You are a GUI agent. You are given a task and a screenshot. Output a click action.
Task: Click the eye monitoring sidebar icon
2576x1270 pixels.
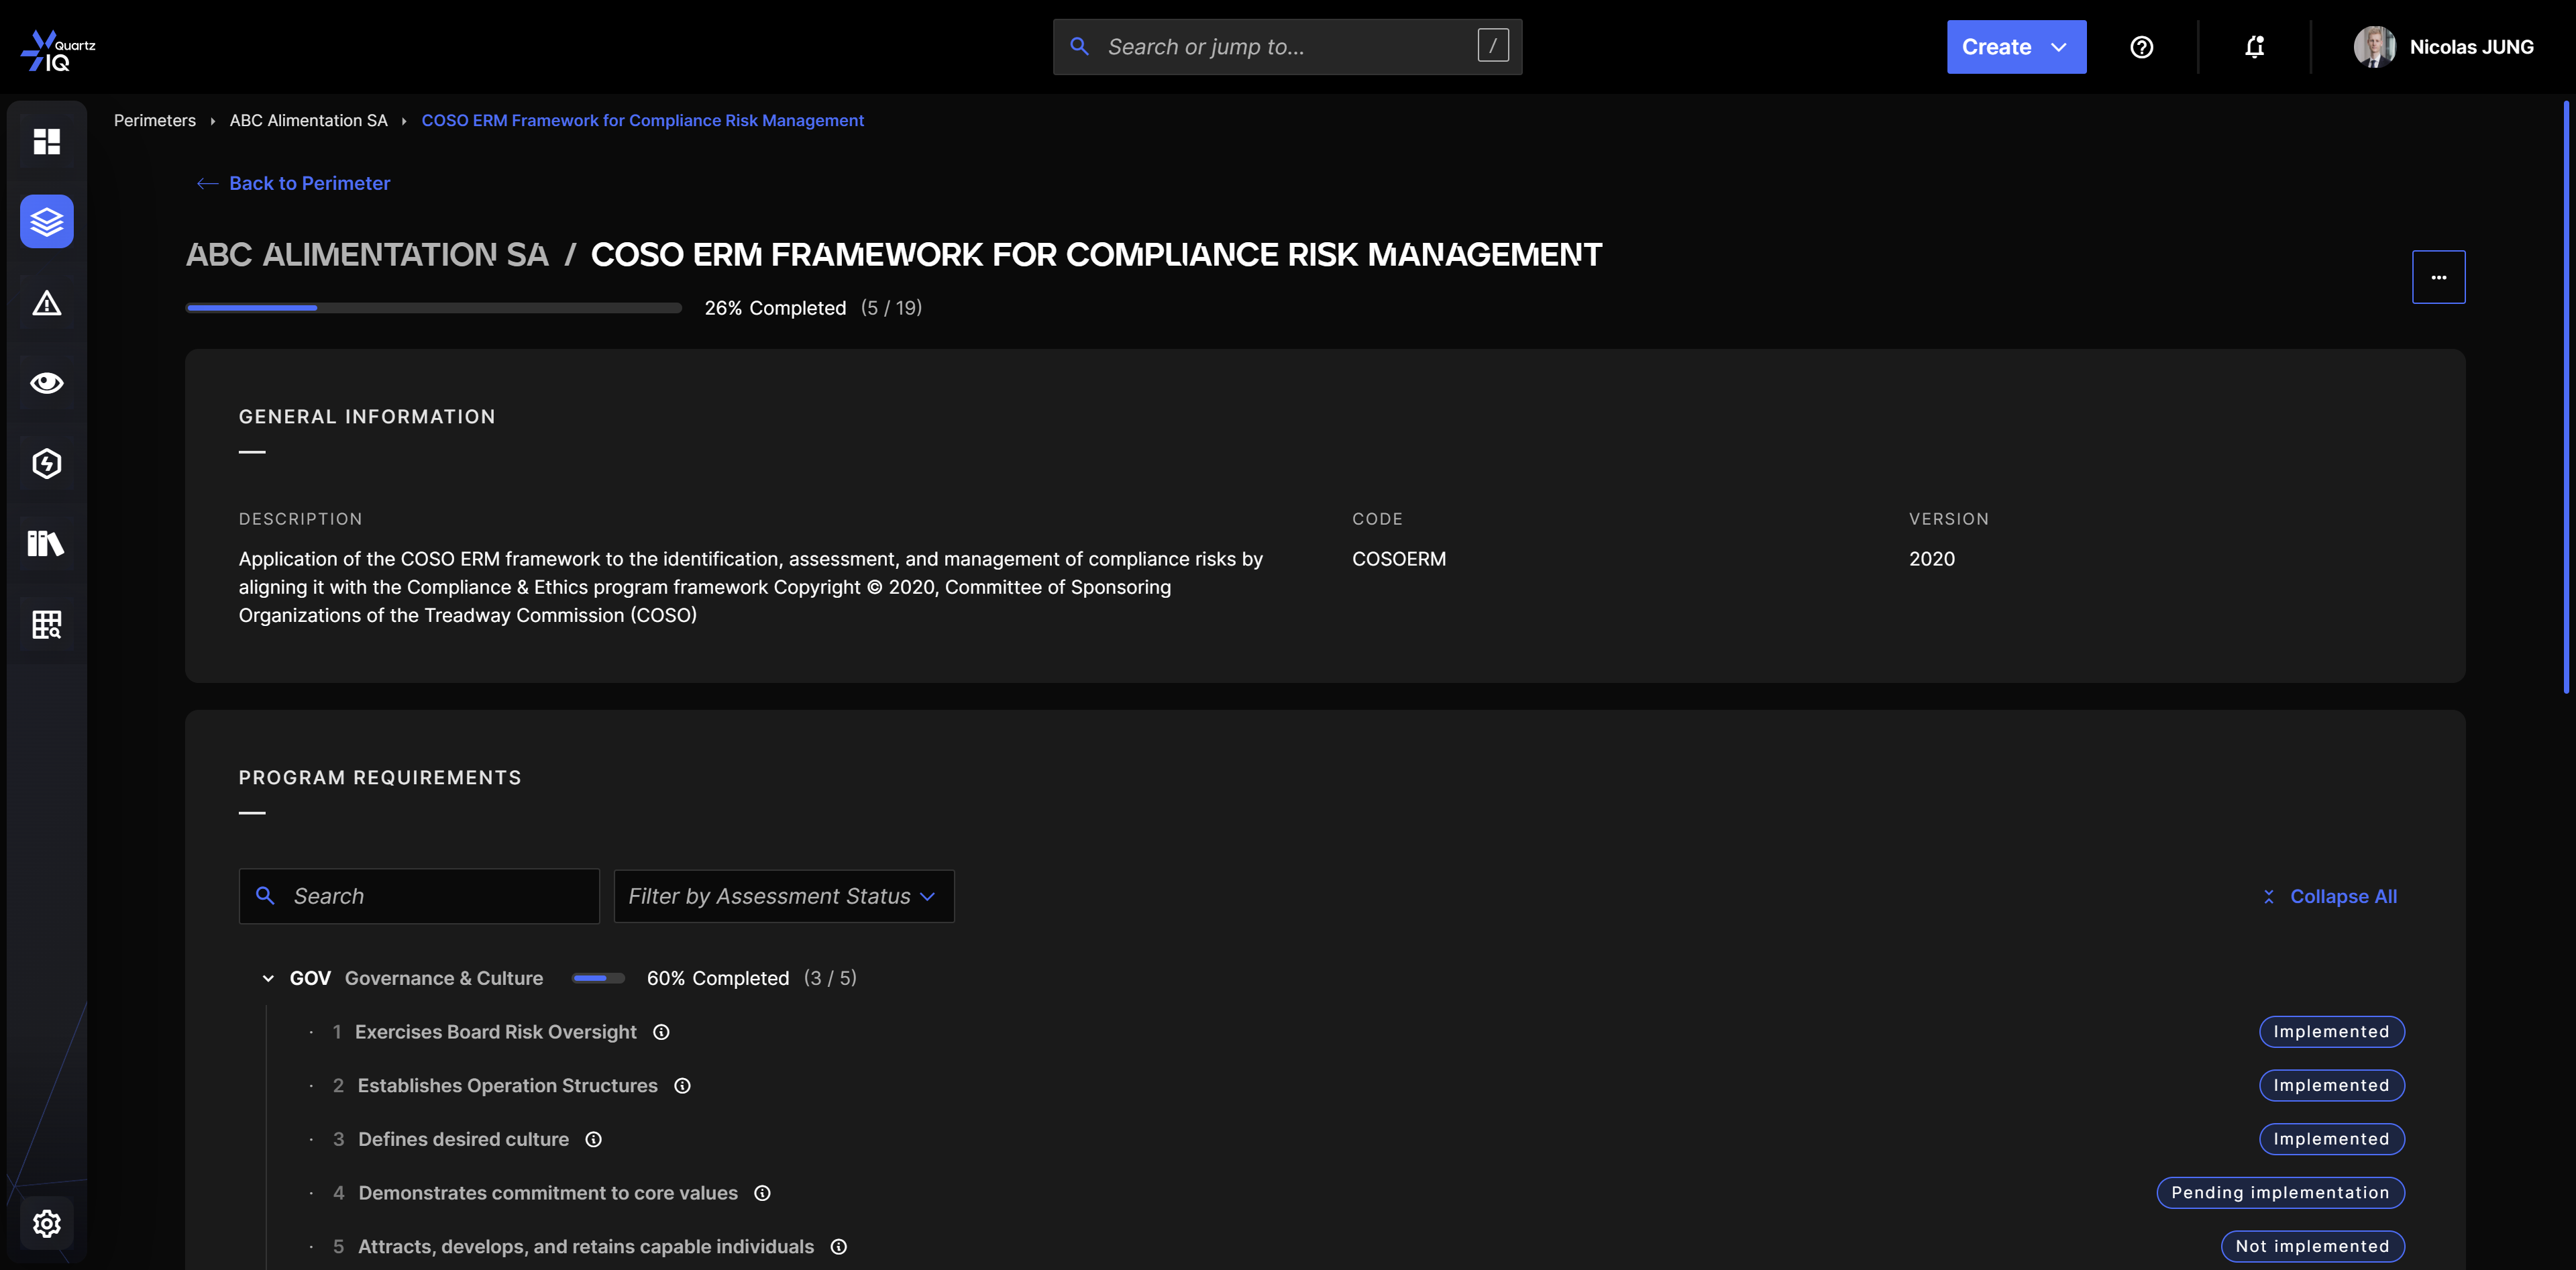point(46,383)
